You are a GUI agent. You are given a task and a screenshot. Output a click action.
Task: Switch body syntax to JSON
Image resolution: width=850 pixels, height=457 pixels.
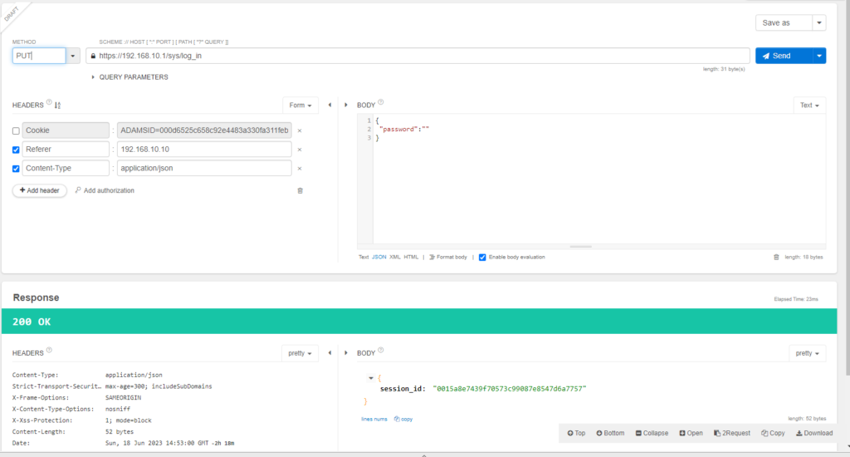(x=379, y=258)
